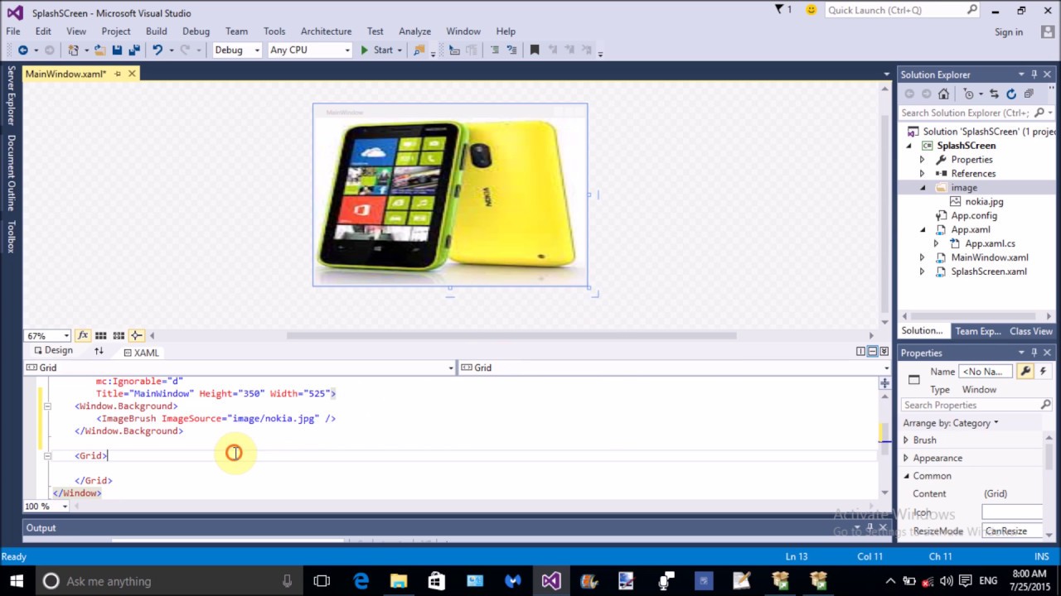This screenshot has height=596, width=1061.
Task: Click Collapse All in Solution Explorer
Action: [1029, 94]
